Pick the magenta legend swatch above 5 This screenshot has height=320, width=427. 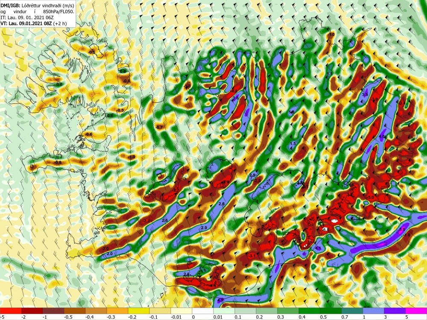(x=416, y=311)
